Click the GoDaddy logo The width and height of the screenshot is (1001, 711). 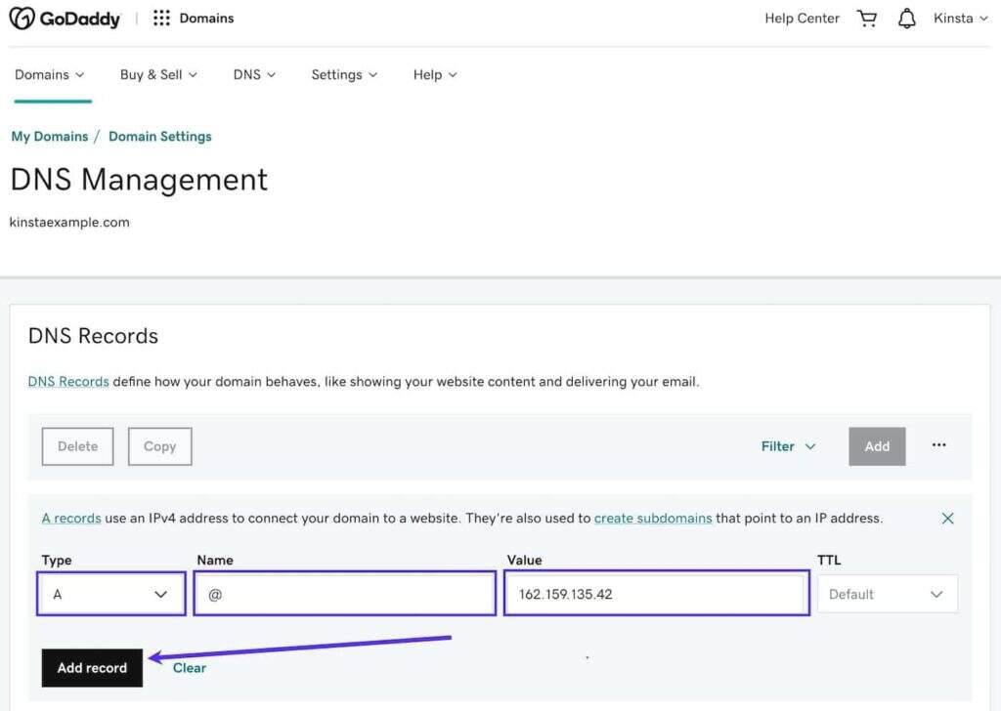[64, 19]
